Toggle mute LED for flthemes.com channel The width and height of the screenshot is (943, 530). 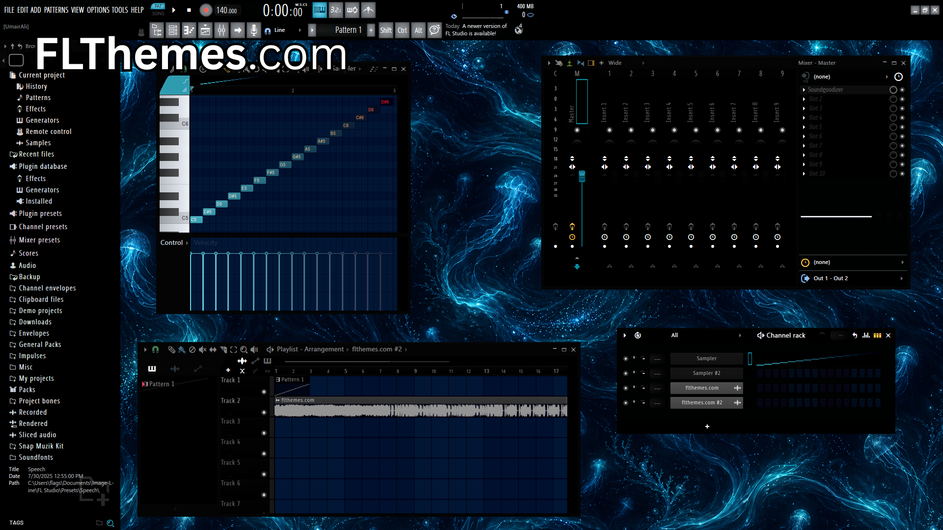(x=625, y=388)
